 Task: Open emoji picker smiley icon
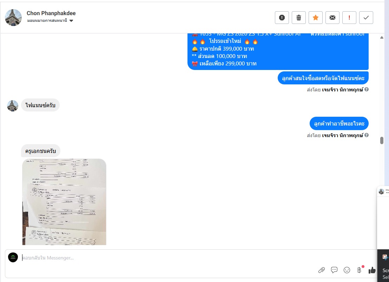pyautogui.click(x=347, y=270)
